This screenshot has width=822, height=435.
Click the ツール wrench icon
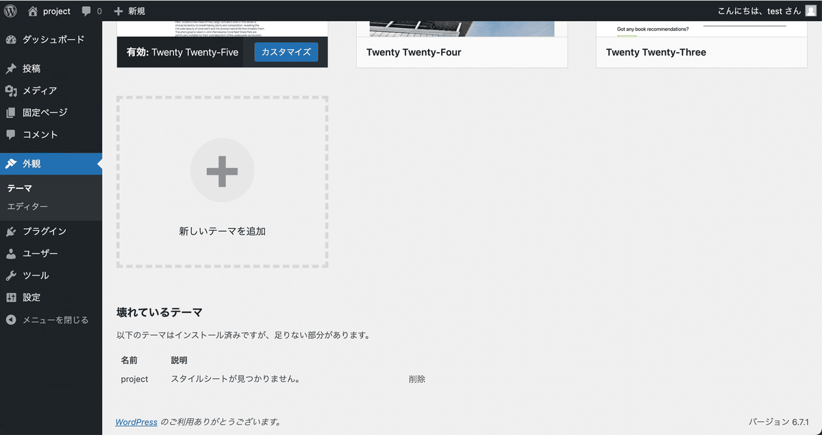(x=11, y=275)
